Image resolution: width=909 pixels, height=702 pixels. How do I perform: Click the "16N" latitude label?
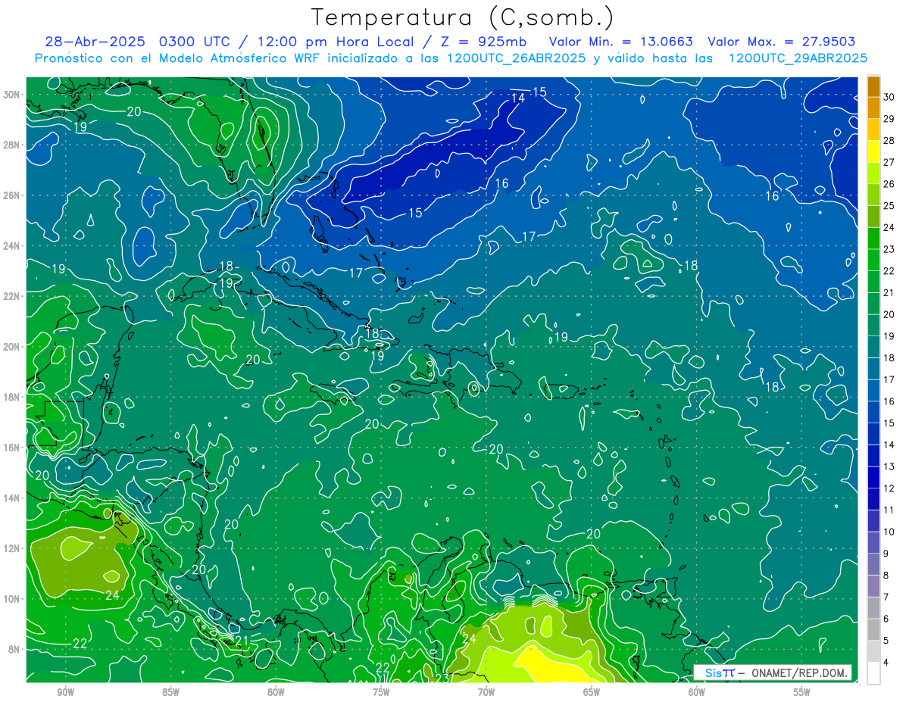[x=11, y=448]
